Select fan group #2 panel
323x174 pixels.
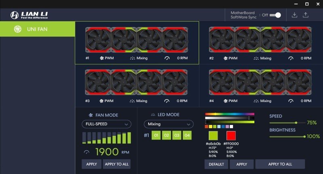tap(261, 43)
